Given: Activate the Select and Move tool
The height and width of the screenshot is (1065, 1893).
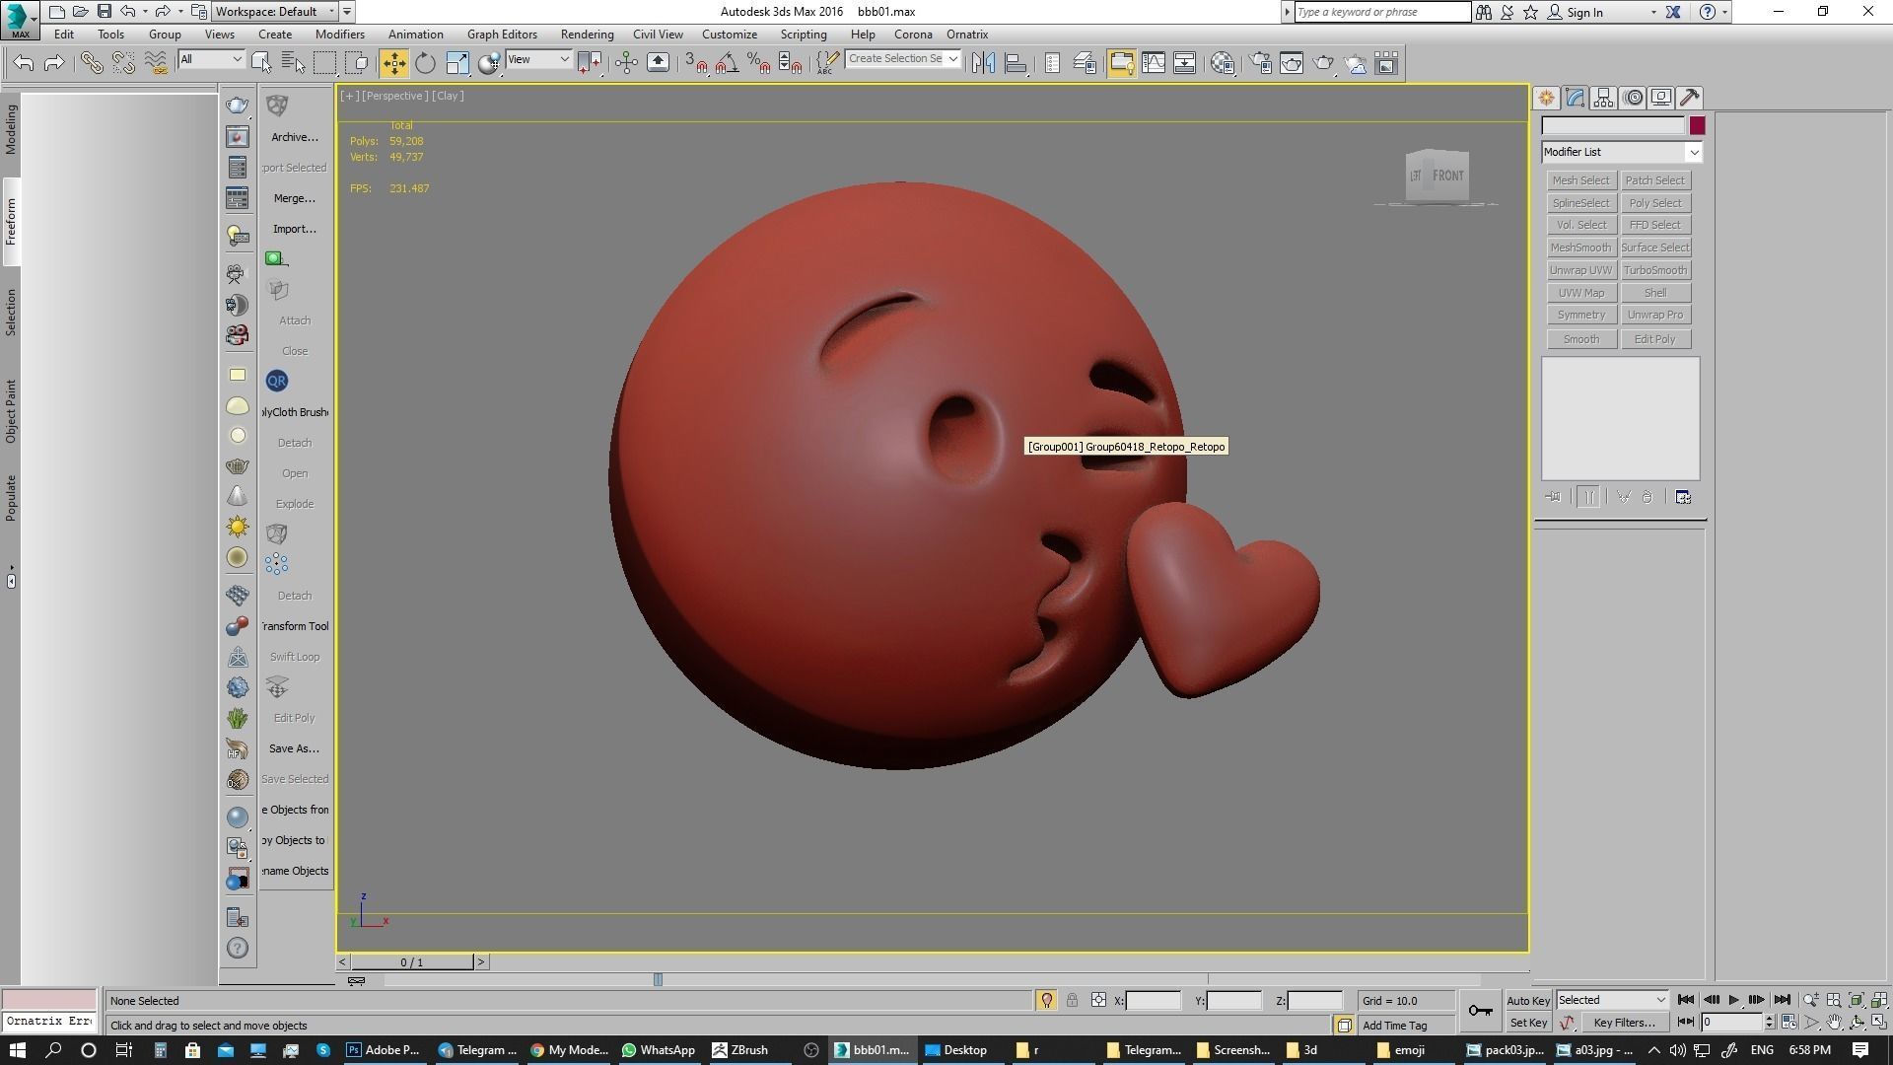Looking at the screenshot, I should 393,63.
